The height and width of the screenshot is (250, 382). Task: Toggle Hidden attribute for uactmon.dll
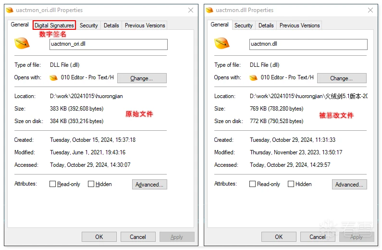(291, 184)
